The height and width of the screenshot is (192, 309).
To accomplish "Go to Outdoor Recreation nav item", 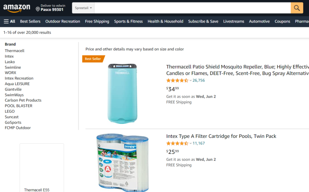I will click(63, 21).
